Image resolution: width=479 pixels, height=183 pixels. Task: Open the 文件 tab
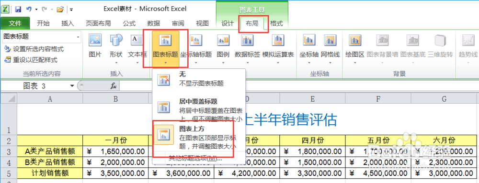[15, 23]
